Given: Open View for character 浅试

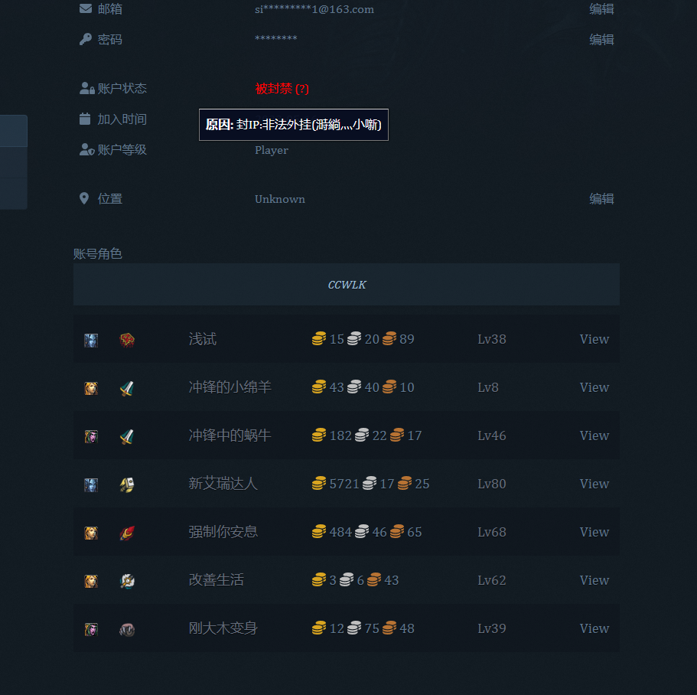Looking at the screenshot, I should (x=594, y=339).
